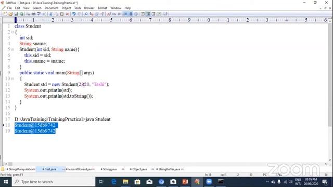
Task: Open File Explorer from the taskbar
Action: pos(125,182)
